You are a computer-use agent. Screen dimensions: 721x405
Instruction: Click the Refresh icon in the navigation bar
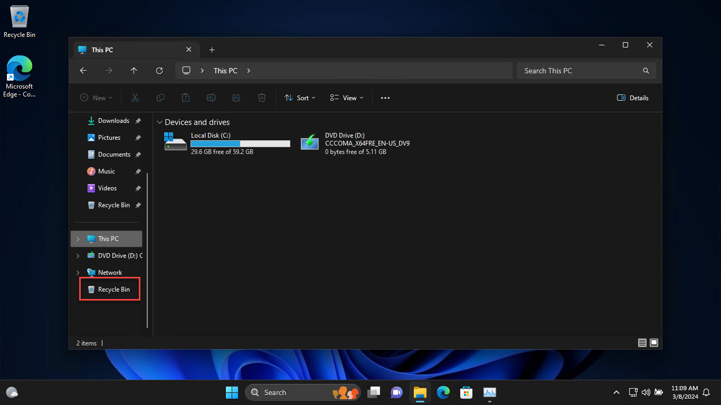tap(159, 70)
